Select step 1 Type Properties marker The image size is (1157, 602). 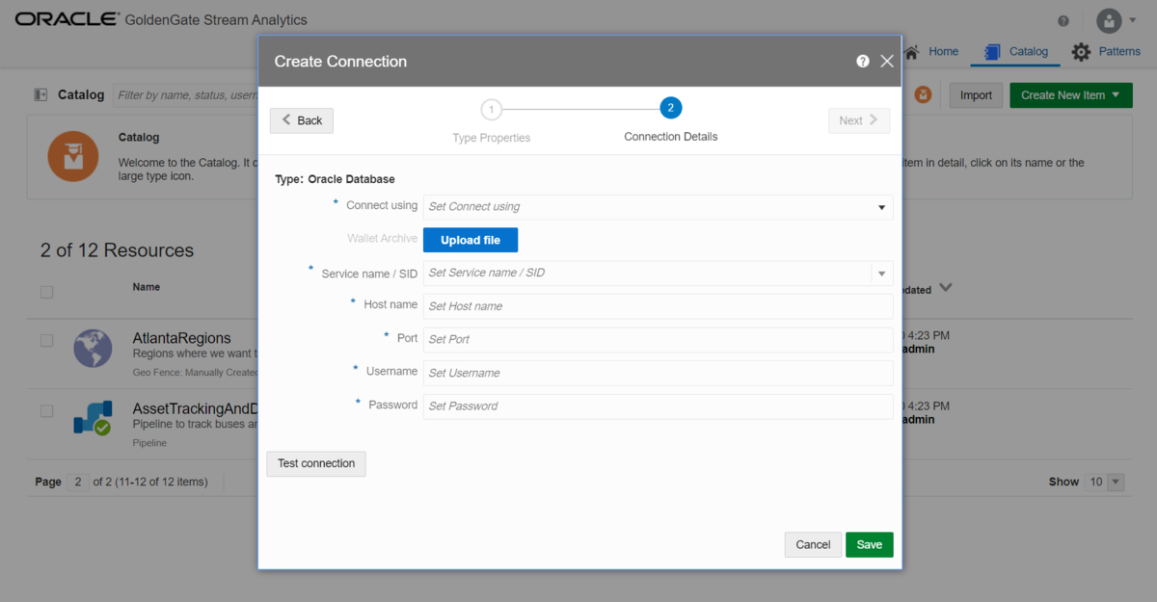point(492,109)
